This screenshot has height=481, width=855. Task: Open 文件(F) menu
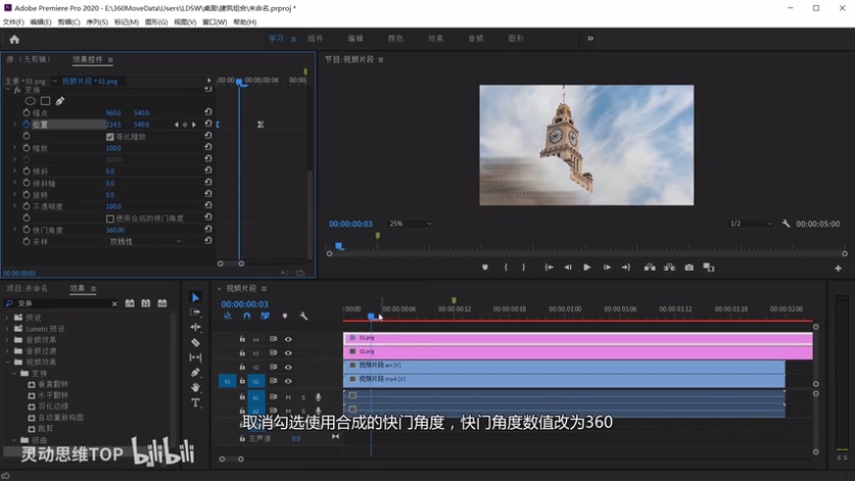[x=13, y=22]
